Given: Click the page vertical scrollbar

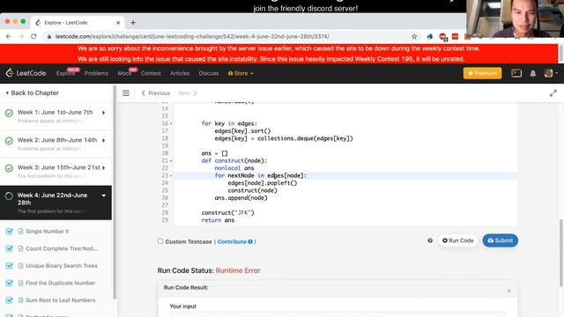Looking at the screenshot, I should 561,253.
